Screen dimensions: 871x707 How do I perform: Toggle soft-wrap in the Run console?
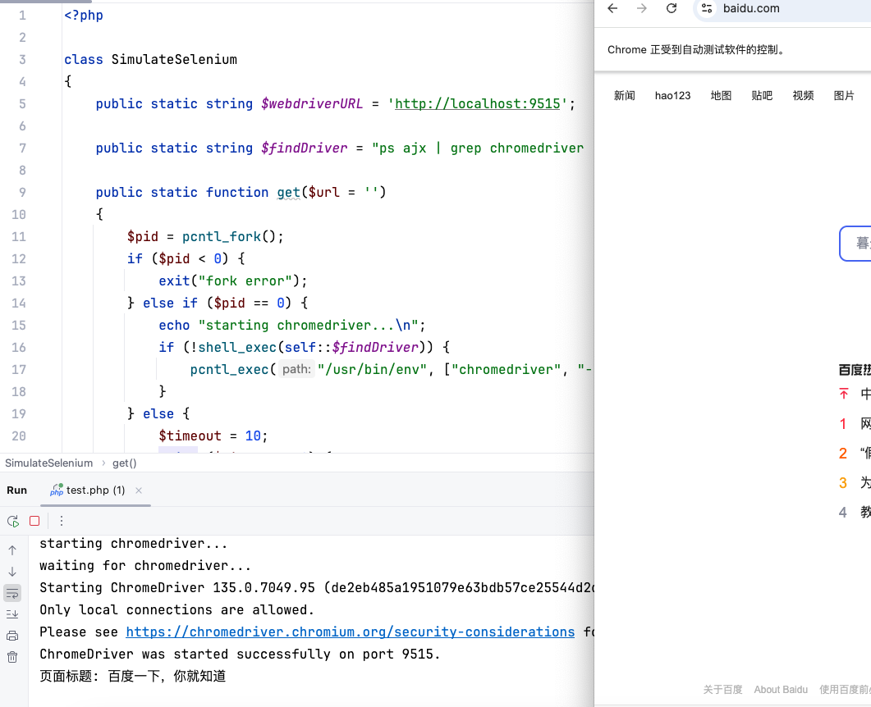(12, 592)
